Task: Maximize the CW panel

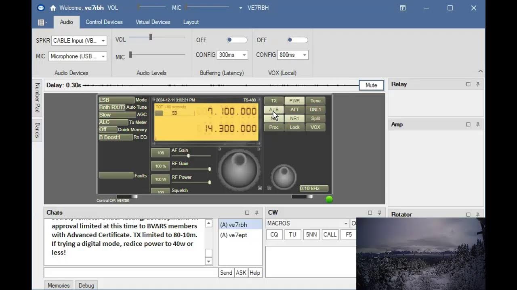Action: point(370,213)
